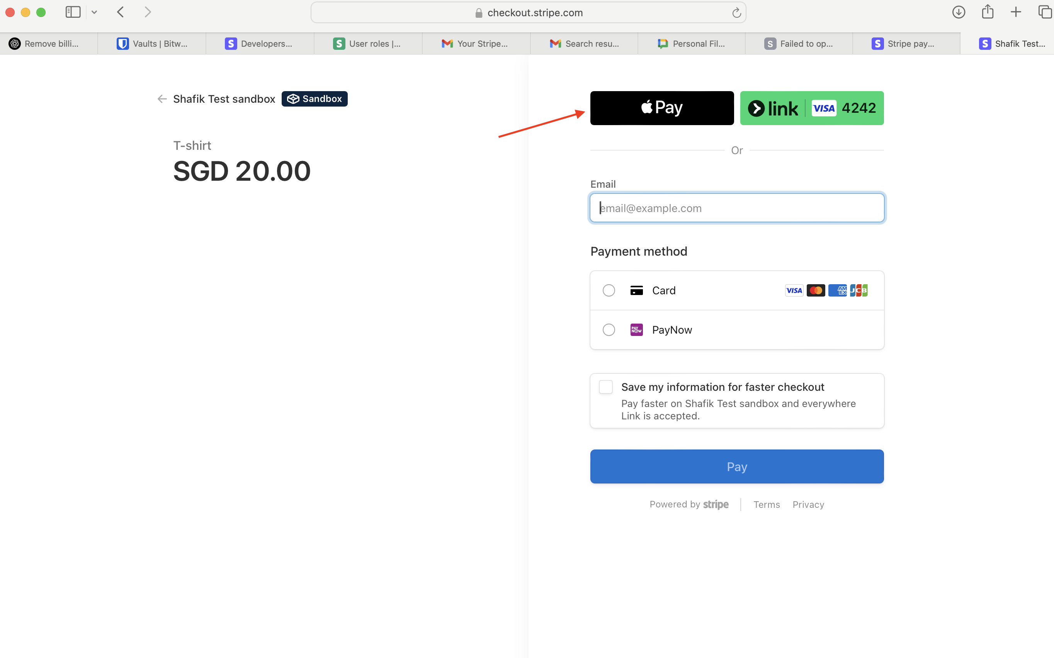Click the Shafik Test sandbox merchant name

tap(224, 99)
